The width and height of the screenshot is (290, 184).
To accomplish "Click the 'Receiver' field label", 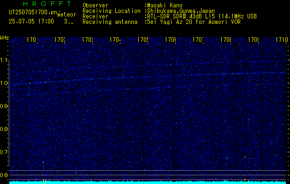I will pyautogui.click(x=95, y=17).
